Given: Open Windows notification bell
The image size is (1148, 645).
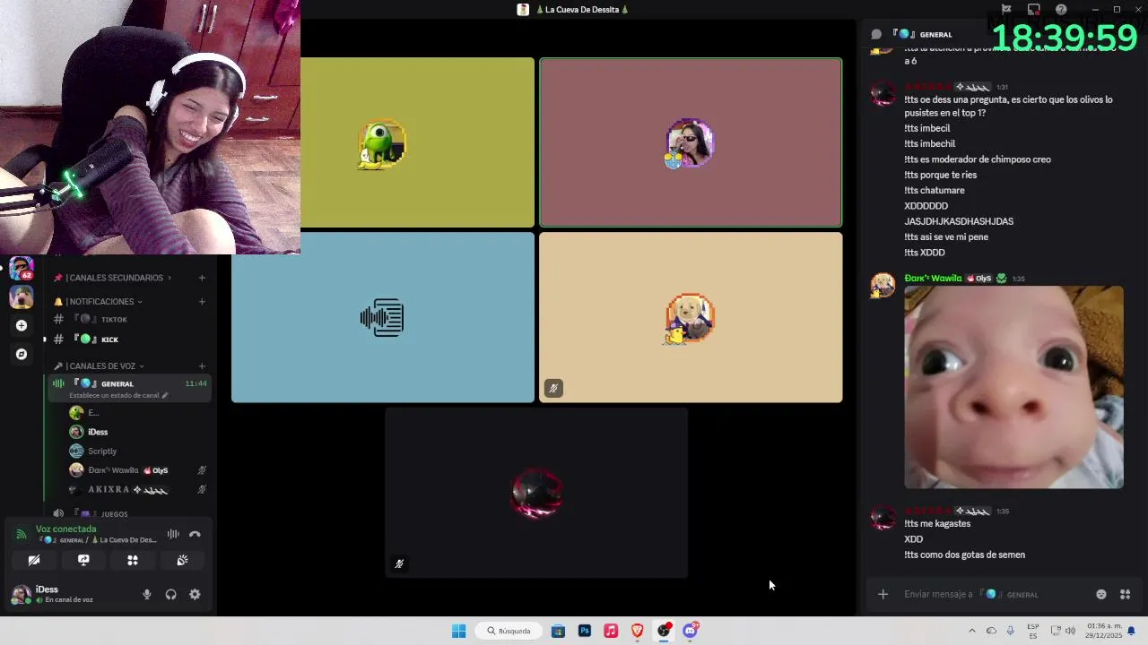Looking at the screenshot, I should click(1132, 631).
